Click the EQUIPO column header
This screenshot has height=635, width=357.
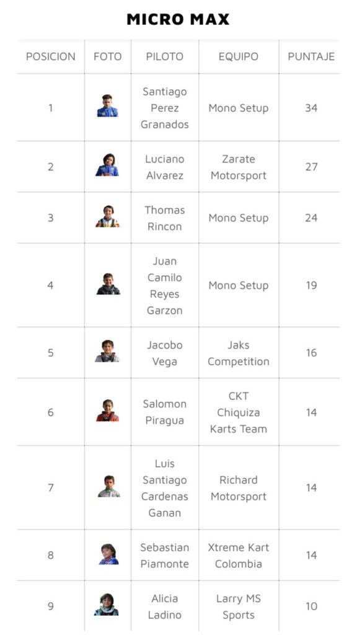(239, 56)
